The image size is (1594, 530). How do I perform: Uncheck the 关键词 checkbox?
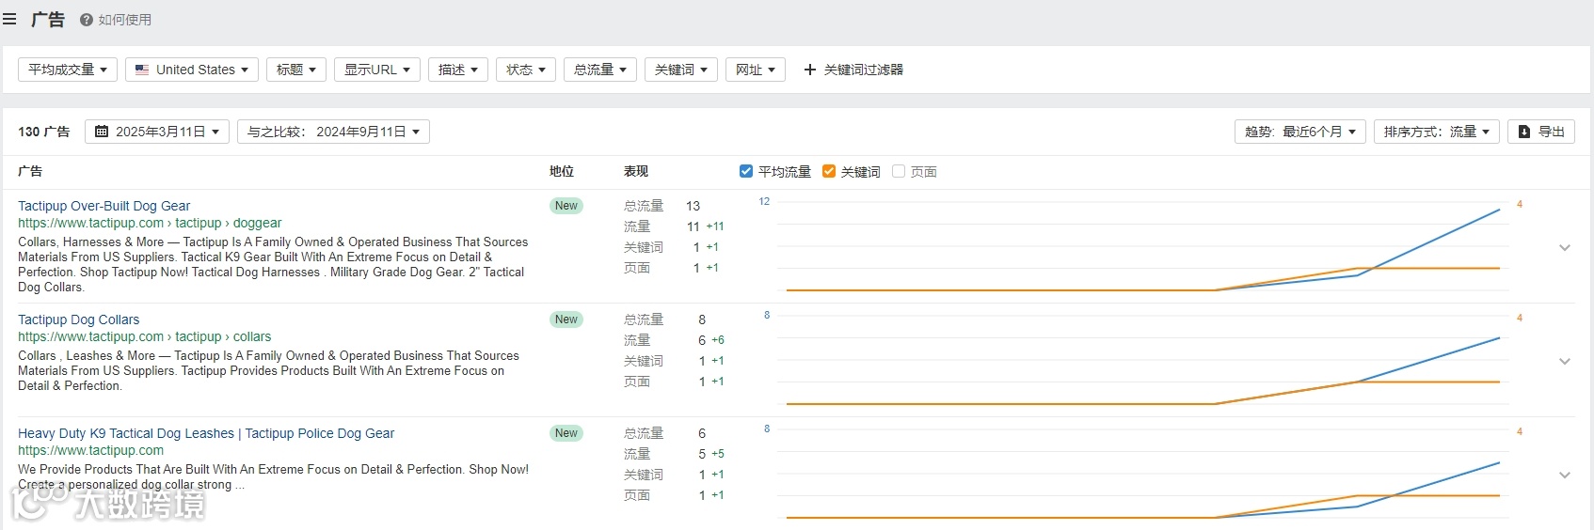(x=829, y=171)
